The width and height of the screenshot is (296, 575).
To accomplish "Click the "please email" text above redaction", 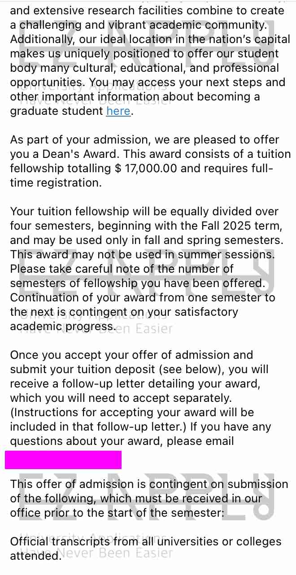I will (200, 441).
